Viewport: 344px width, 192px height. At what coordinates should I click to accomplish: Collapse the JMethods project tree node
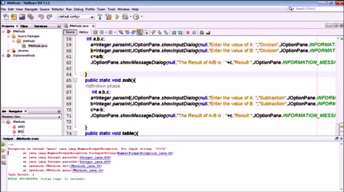coord(3,31)
